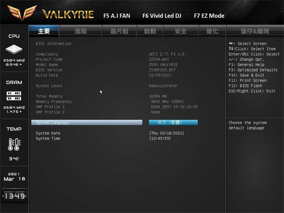
Task: Click DRAM 3604 MHZ frequency readout
Action: point(14,107)
